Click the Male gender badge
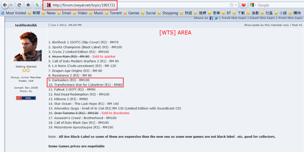 (26, 98)
